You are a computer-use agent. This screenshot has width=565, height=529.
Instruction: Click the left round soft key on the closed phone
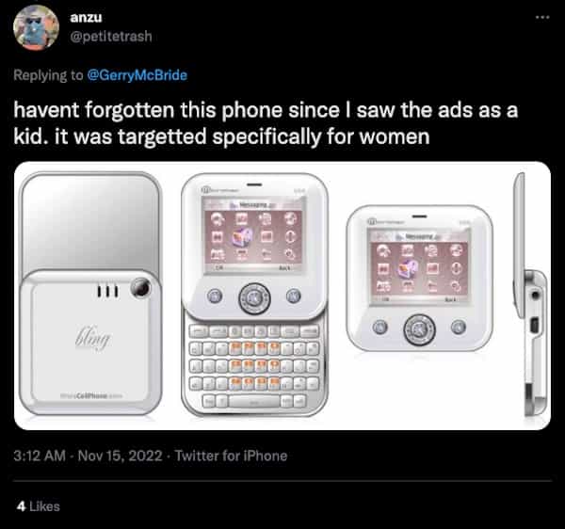tap(383, 325)
